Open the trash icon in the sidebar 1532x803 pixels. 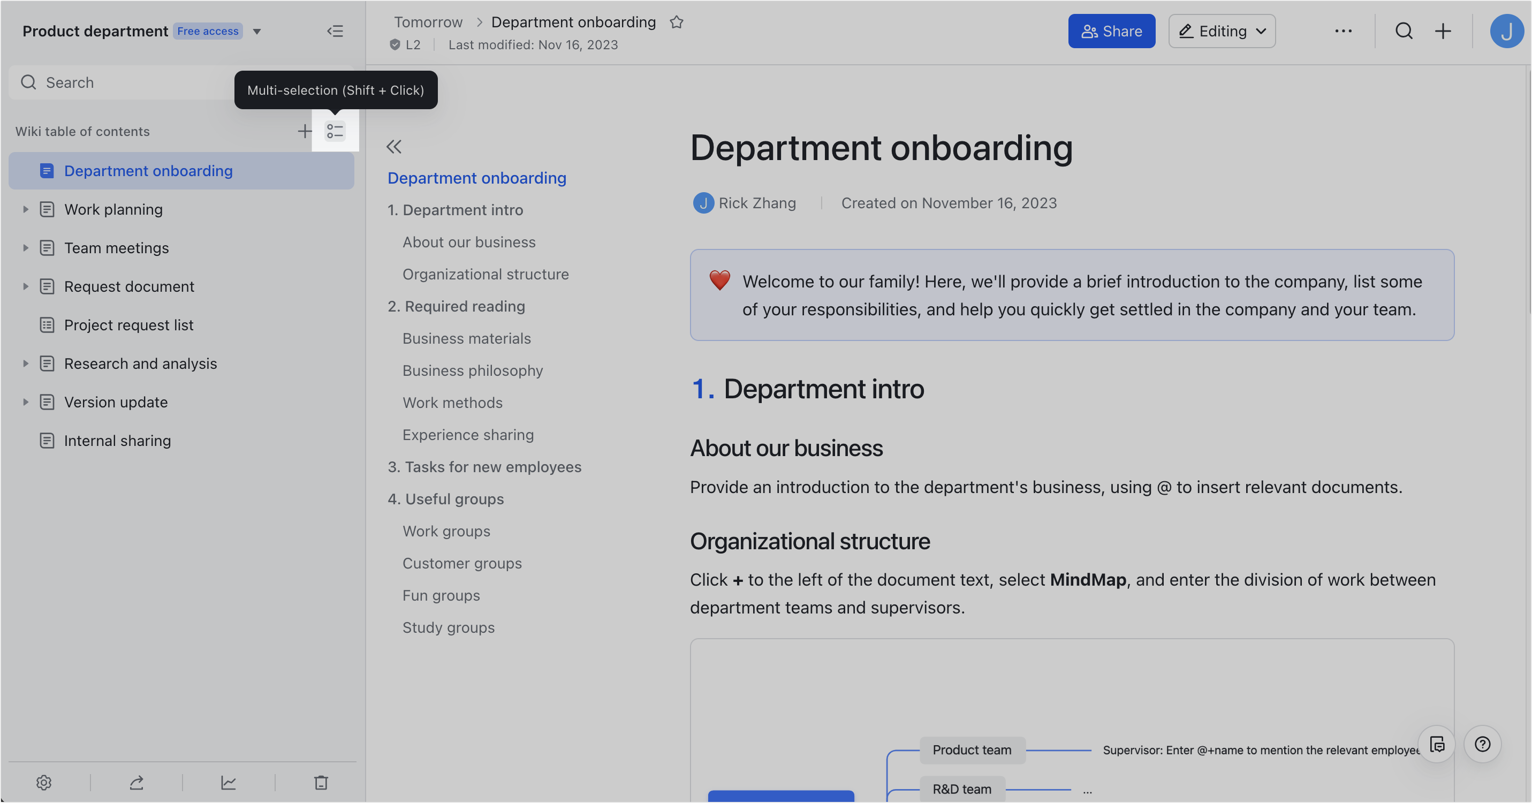tap(321, 782)
